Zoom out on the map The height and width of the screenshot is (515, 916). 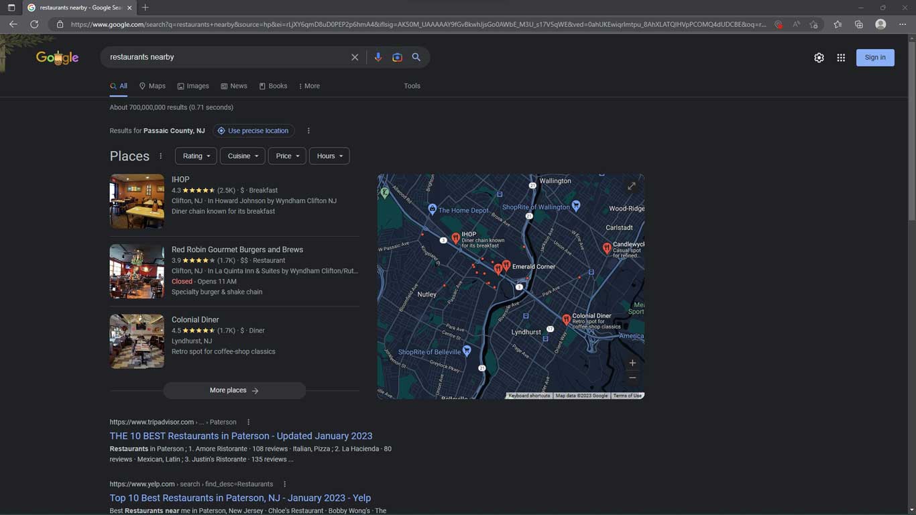pyautogui.click(x=632, y=378)
